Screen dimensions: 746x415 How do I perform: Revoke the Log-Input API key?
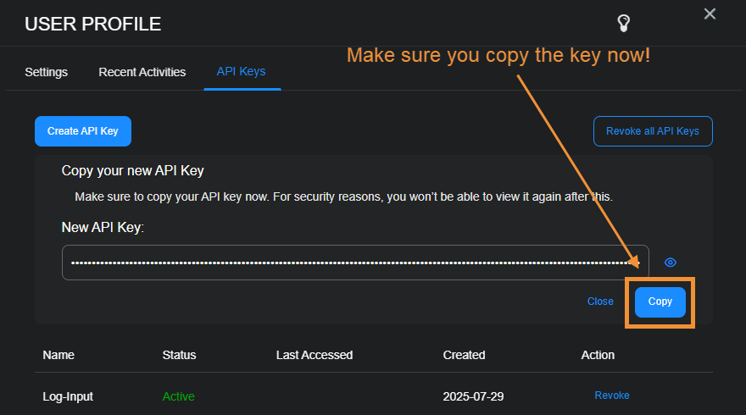(x=612, y=396)
